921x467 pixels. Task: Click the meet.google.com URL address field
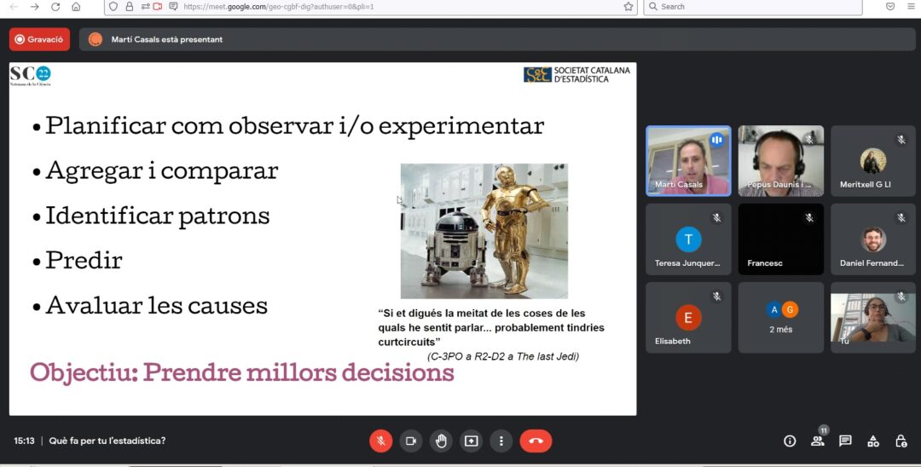pos(384,7)
